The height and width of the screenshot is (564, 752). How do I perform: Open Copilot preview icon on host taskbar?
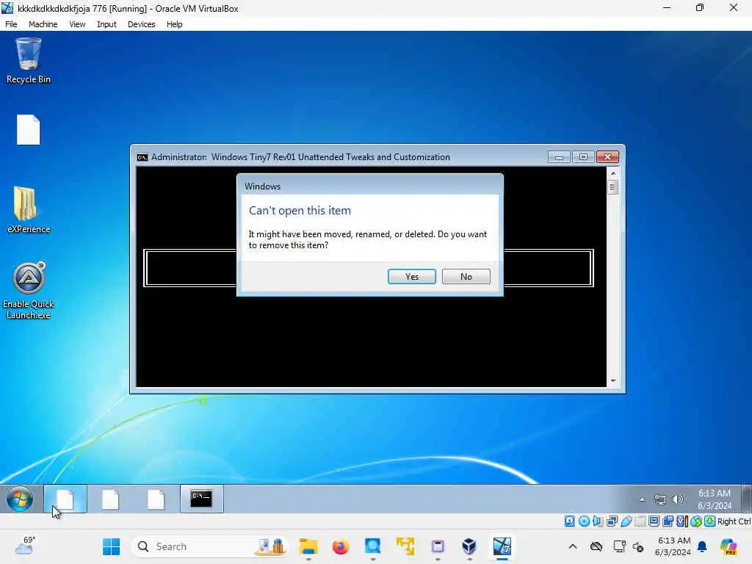(x=728, y=546)
